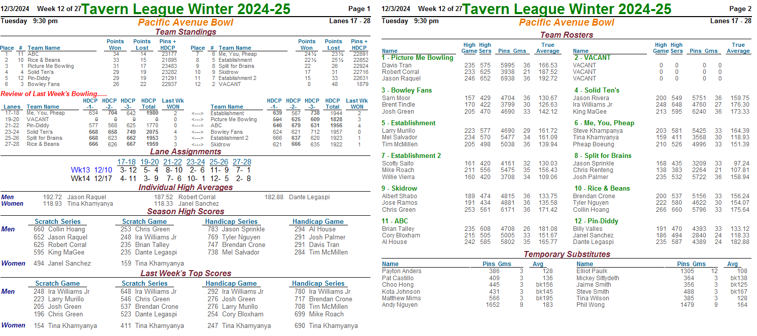Click substitute name 'Kota Johnson'
Screen dimensions: 757x336
(401, 292)
